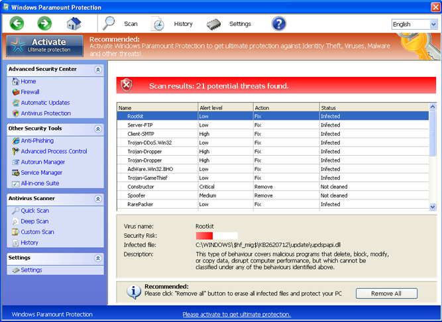This screenshot has width=442, height=322.
Task: Collapse the Other Security Tools panel
Action: click(98, 129)
